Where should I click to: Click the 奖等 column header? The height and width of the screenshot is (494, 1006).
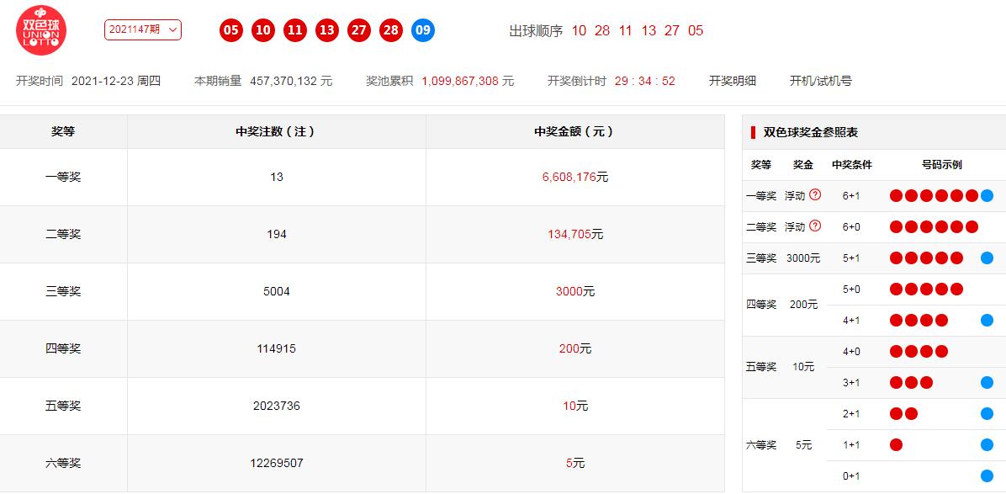pyautogui.click(x=63, y=131)
